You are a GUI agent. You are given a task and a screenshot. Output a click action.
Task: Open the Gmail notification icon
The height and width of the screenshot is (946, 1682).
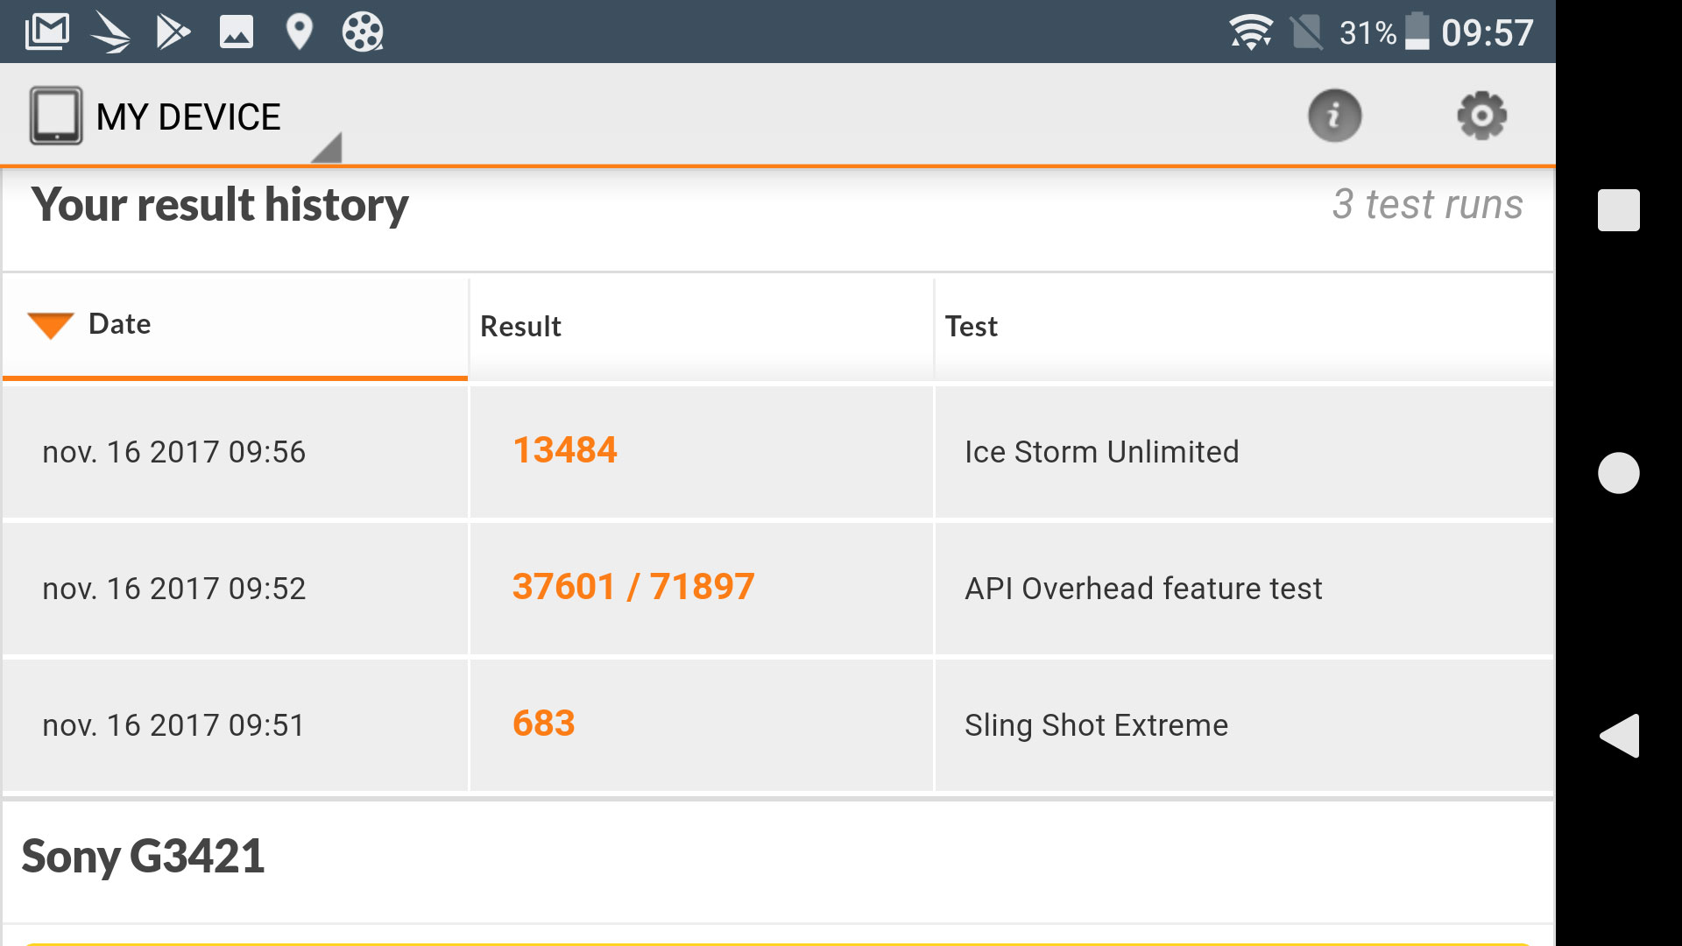pyautogui.click(x=47, y=32)
